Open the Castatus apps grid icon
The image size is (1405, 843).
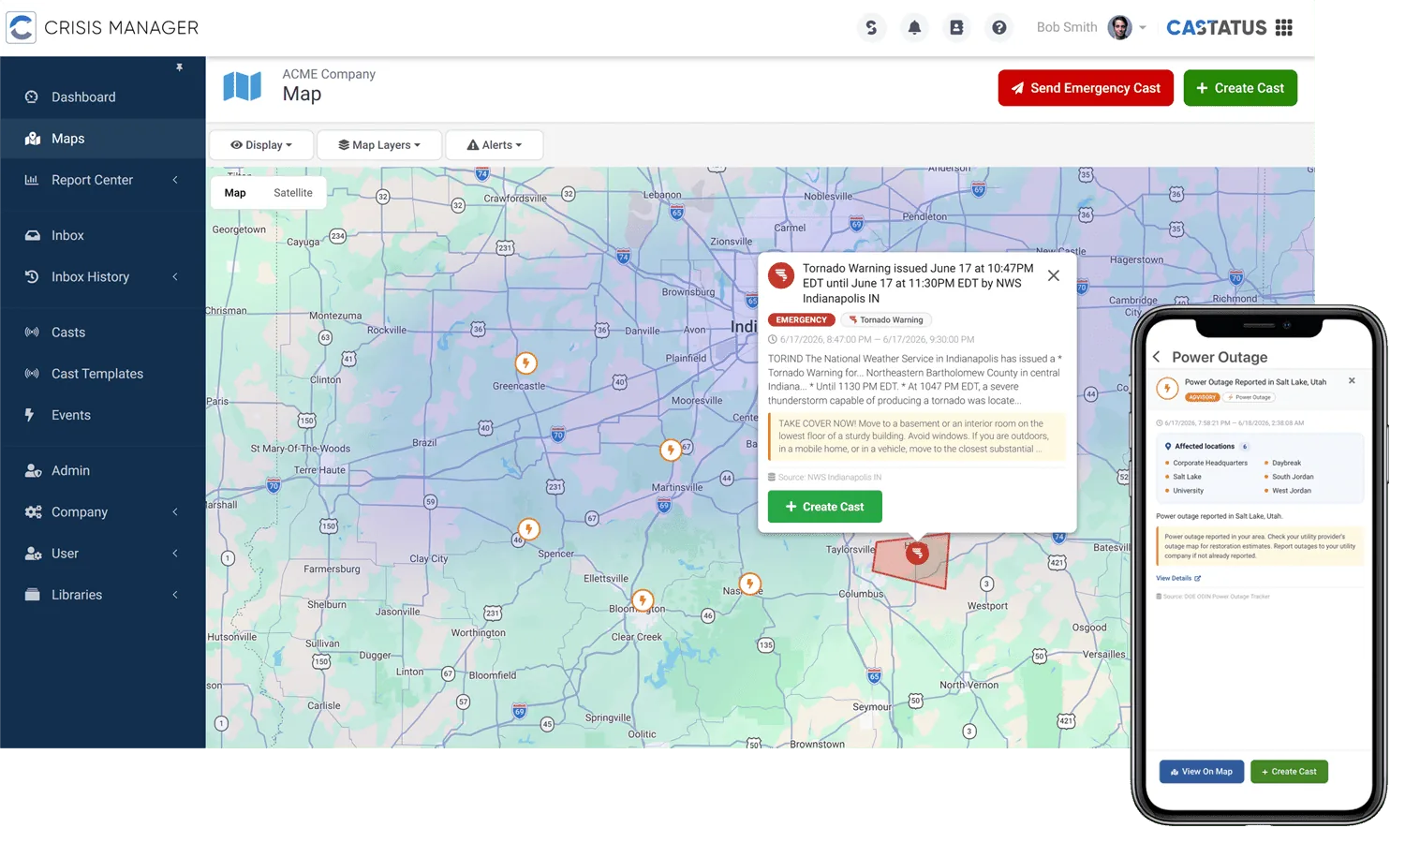coord(1284,27)
